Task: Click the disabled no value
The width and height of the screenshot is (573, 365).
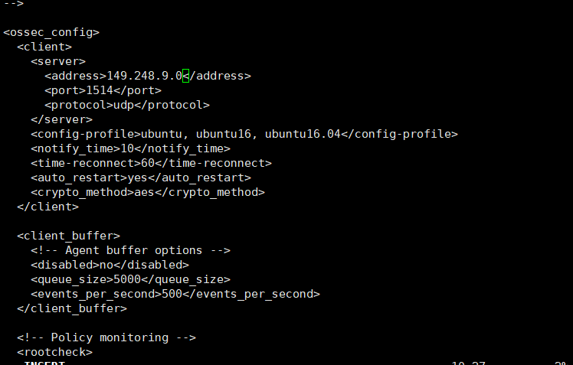Action: pos(106,265)
